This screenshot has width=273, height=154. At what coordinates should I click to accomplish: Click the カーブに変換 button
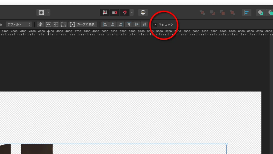click(x=82, y=24)
